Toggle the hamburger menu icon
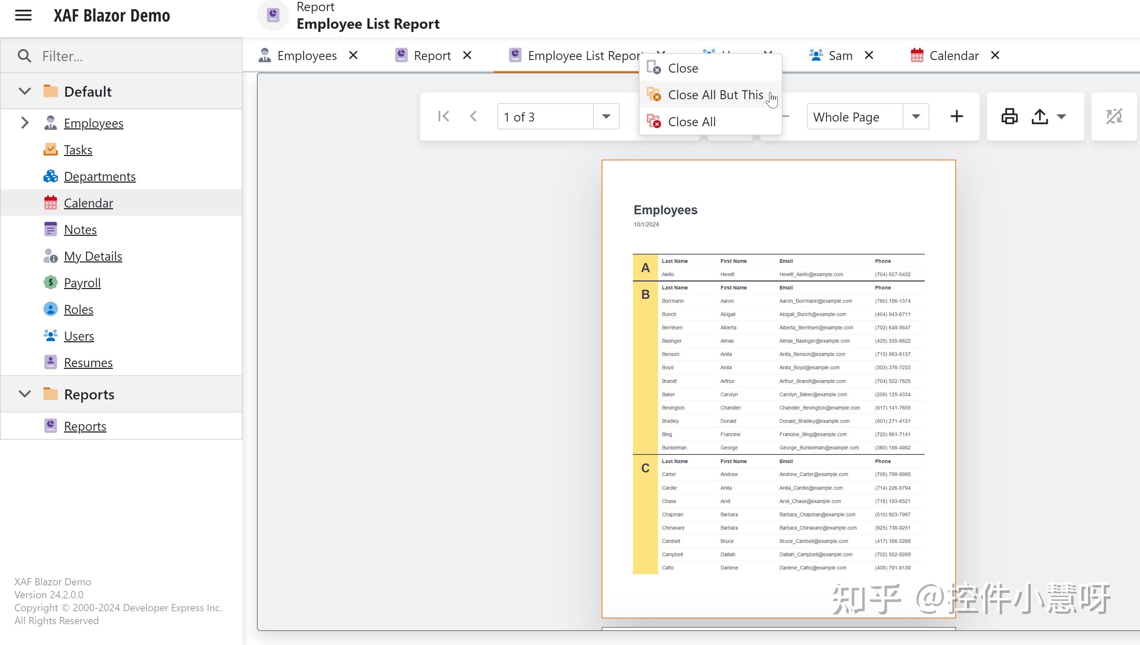This screenshot has width=1140, height=645. pos(23,15)
